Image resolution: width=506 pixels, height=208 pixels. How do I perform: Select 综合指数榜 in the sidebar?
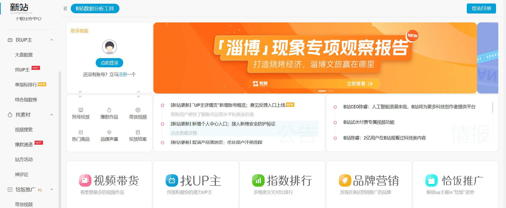click(x=26, y=100)
